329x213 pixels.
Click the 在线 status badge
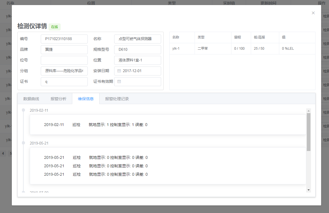tap(55, 27)
